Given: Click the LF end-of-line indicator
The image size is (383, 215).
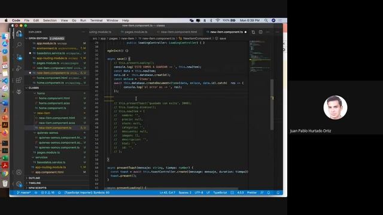Looking at the screenshot, I should click(x=208, y=192).
